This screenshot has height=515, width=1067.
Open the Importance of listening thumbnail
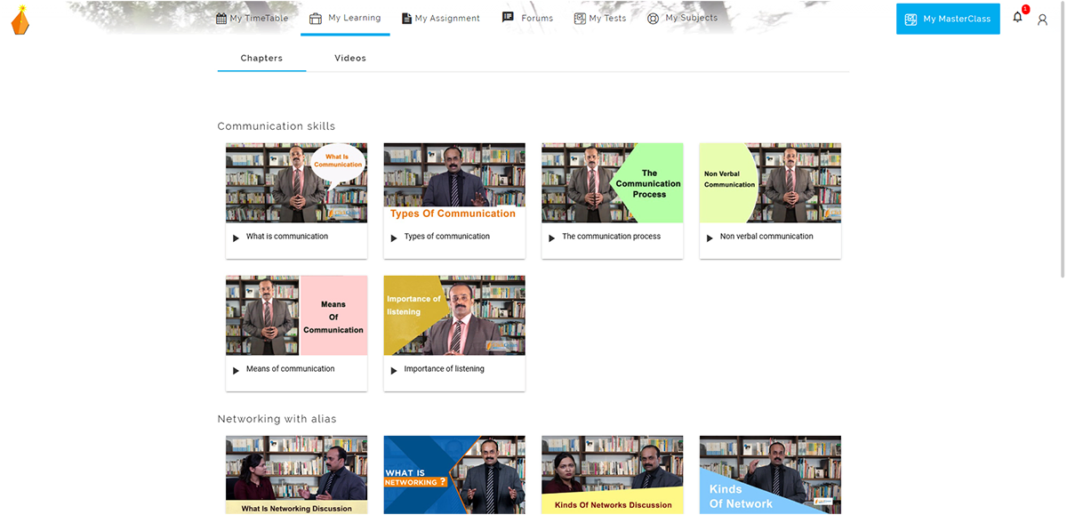click(454, 315)
